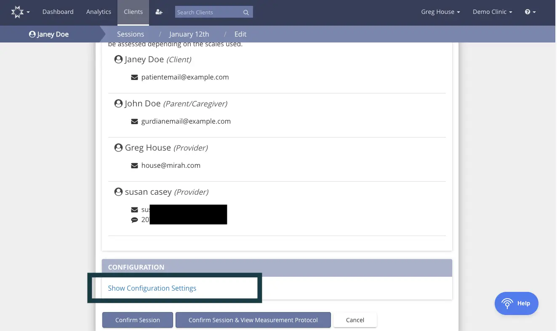The image size is (557, 331).
Task: Click the Mirah logo icon top left
Action: tap(17, 12)
